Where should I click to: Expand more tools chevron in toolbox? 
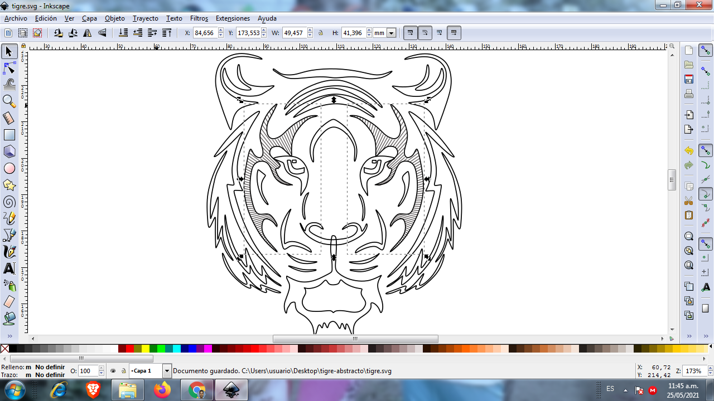9,336
